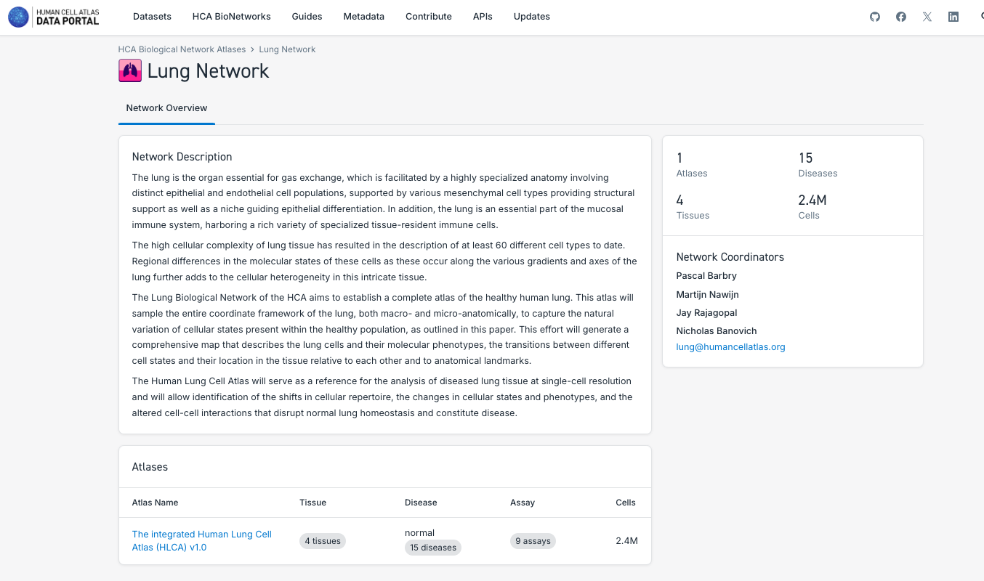Expand the 15 diseases chip

[x=432, y=548]
